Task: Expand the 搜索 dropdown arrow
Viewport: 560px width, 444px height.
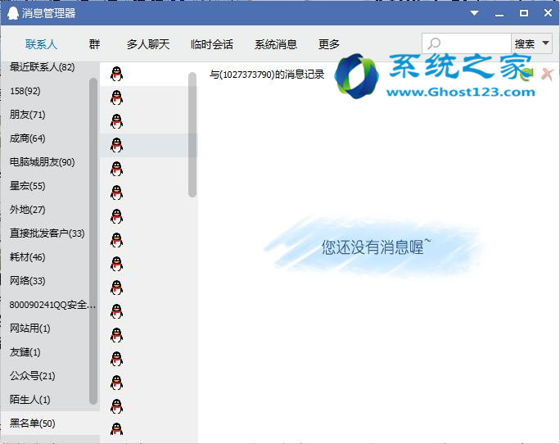Action: [x=545, y=43]
